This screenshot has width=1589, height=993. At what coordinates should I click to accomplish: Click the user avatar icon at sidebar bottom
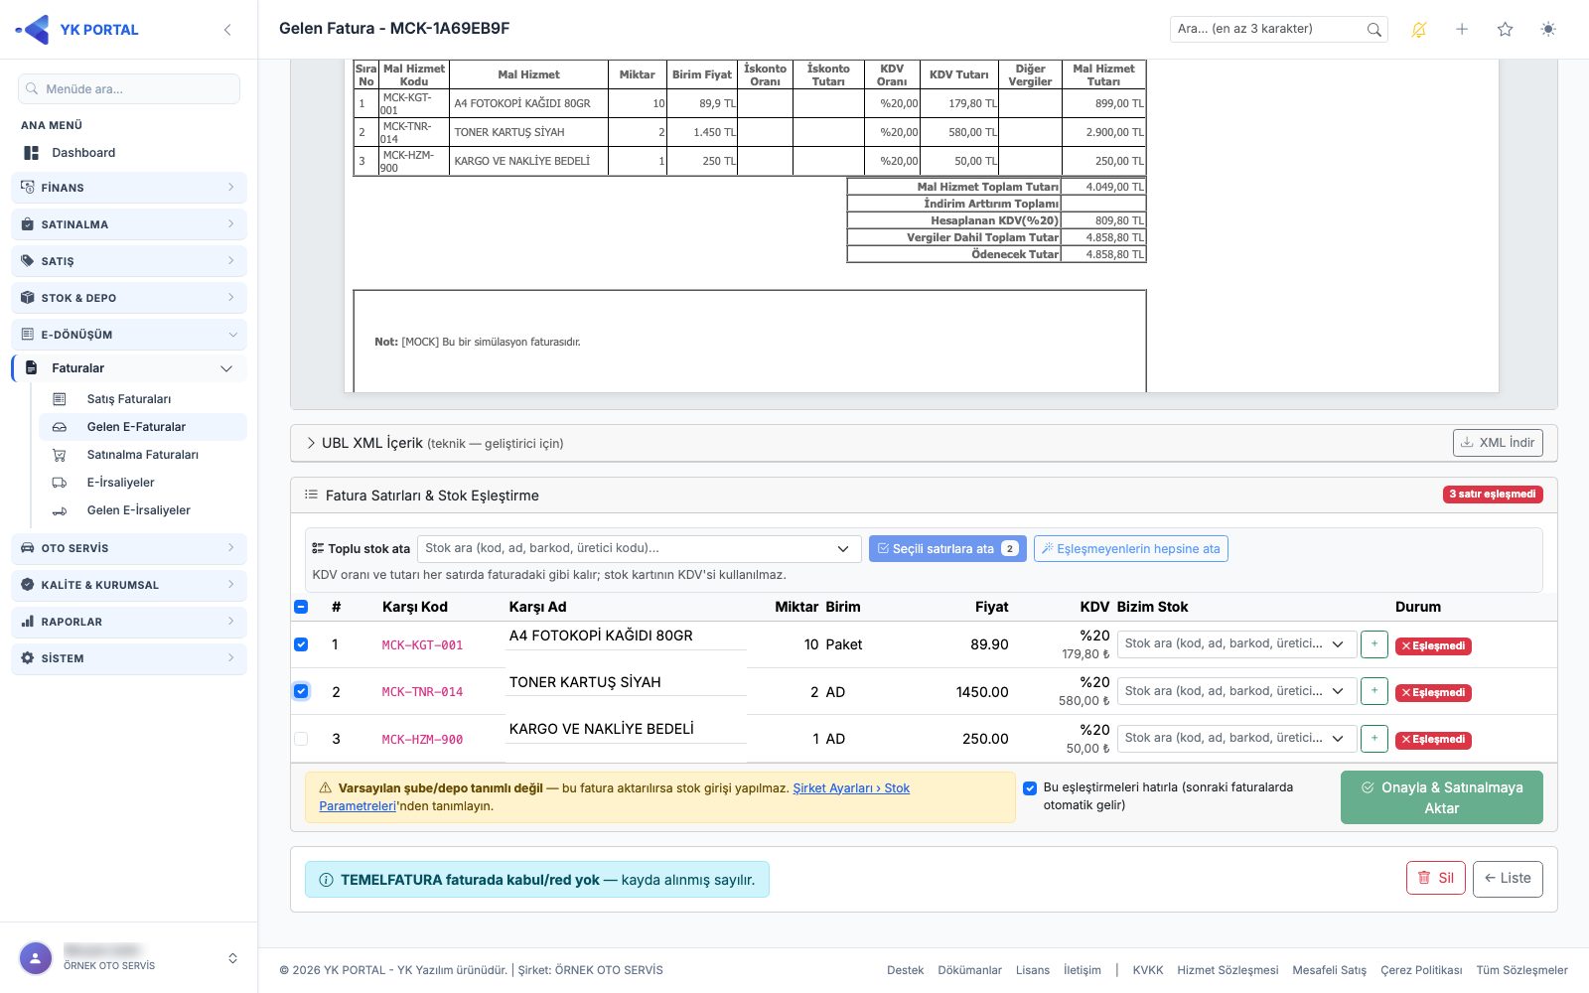[36, 958]
